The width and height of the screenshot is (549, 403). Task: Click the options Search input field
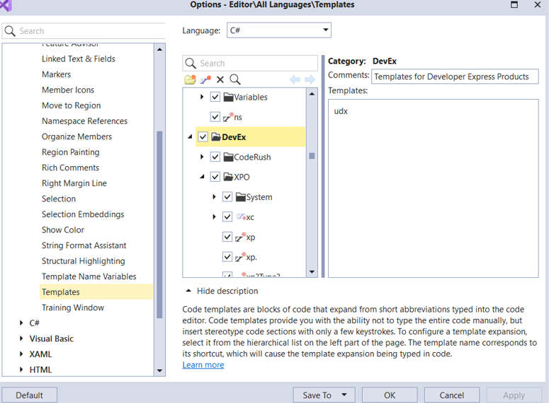(84, 31)
